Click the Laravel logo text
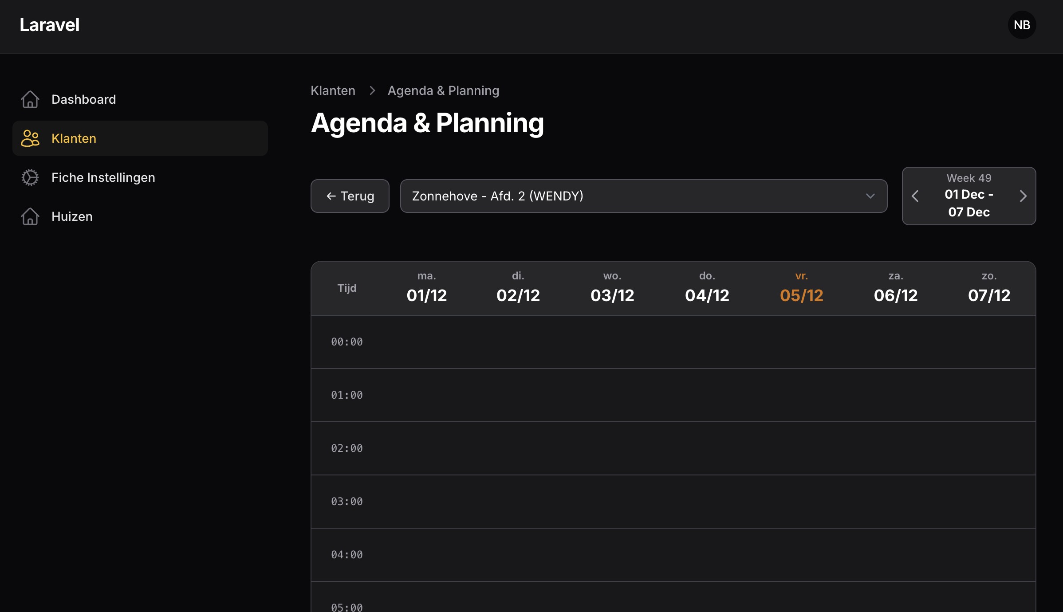1063x612 pixels. [50, 25]
